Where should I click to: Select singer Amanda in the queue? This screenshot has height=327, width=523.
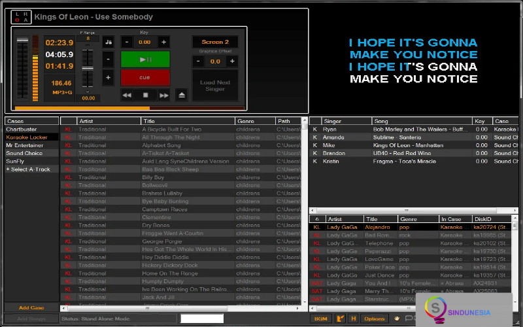point(414,137)
